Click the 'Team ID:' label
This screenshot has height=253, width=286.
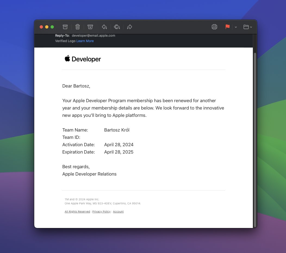[x=71, y=138]
